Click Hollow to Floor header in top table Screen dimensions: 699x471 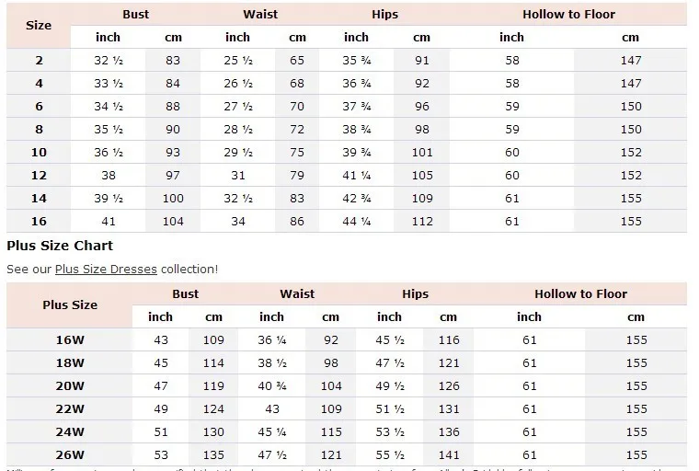(x=568, y=15)
